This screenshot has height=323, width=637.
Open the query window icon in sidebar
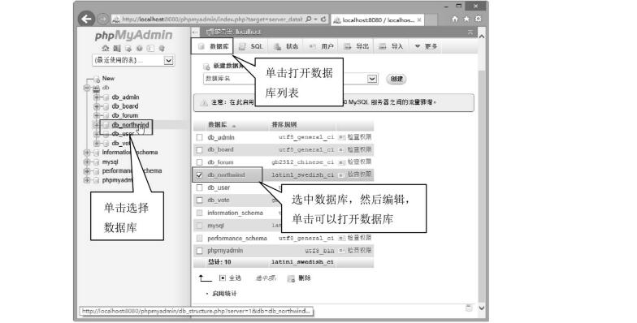click(x=128, y=49)
